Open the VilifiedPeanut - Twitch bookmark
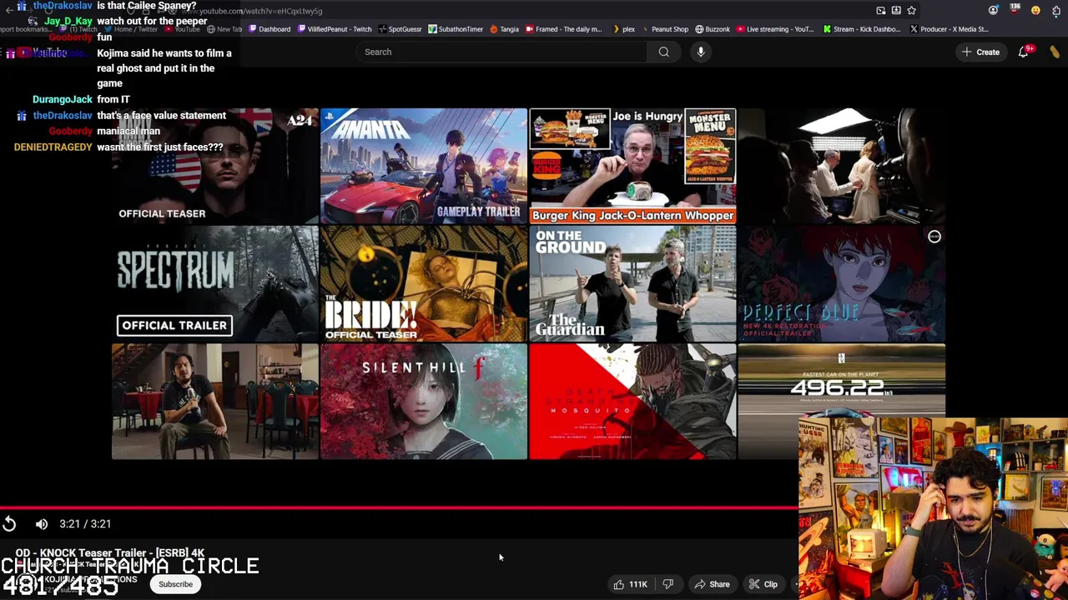 334,29
